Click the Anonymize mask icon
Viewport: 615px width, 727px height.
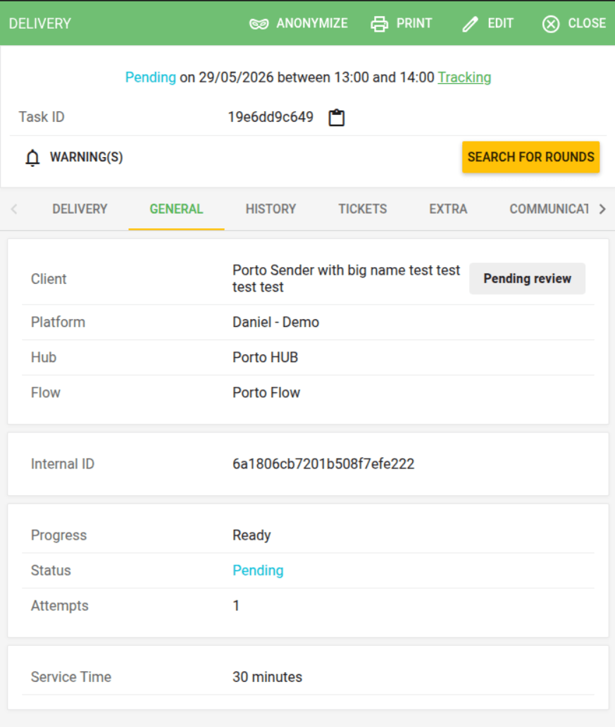(259, 24)
